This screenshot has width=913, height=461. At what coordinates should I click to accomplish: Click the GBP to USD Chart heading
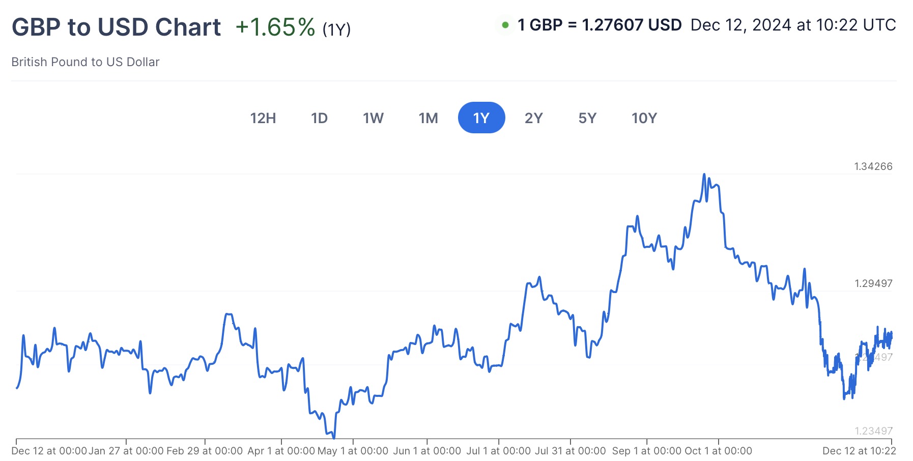[117, 27]
